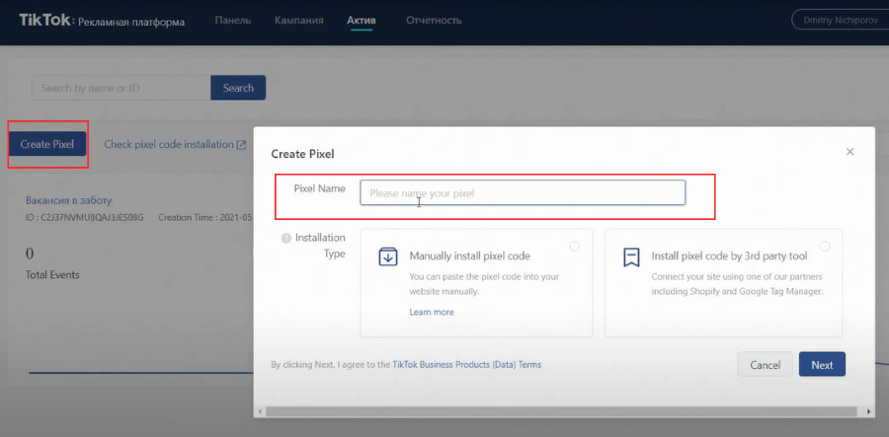Click the dialog's horizontal scrollbar

point(563,410)
